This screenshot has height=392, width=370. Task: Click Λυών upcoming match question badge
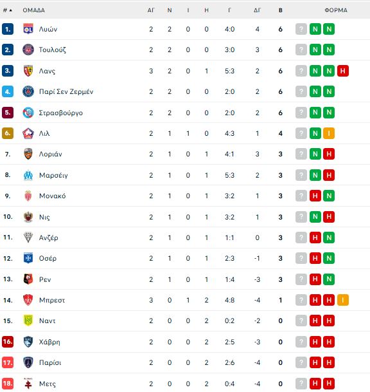(301, 29)
